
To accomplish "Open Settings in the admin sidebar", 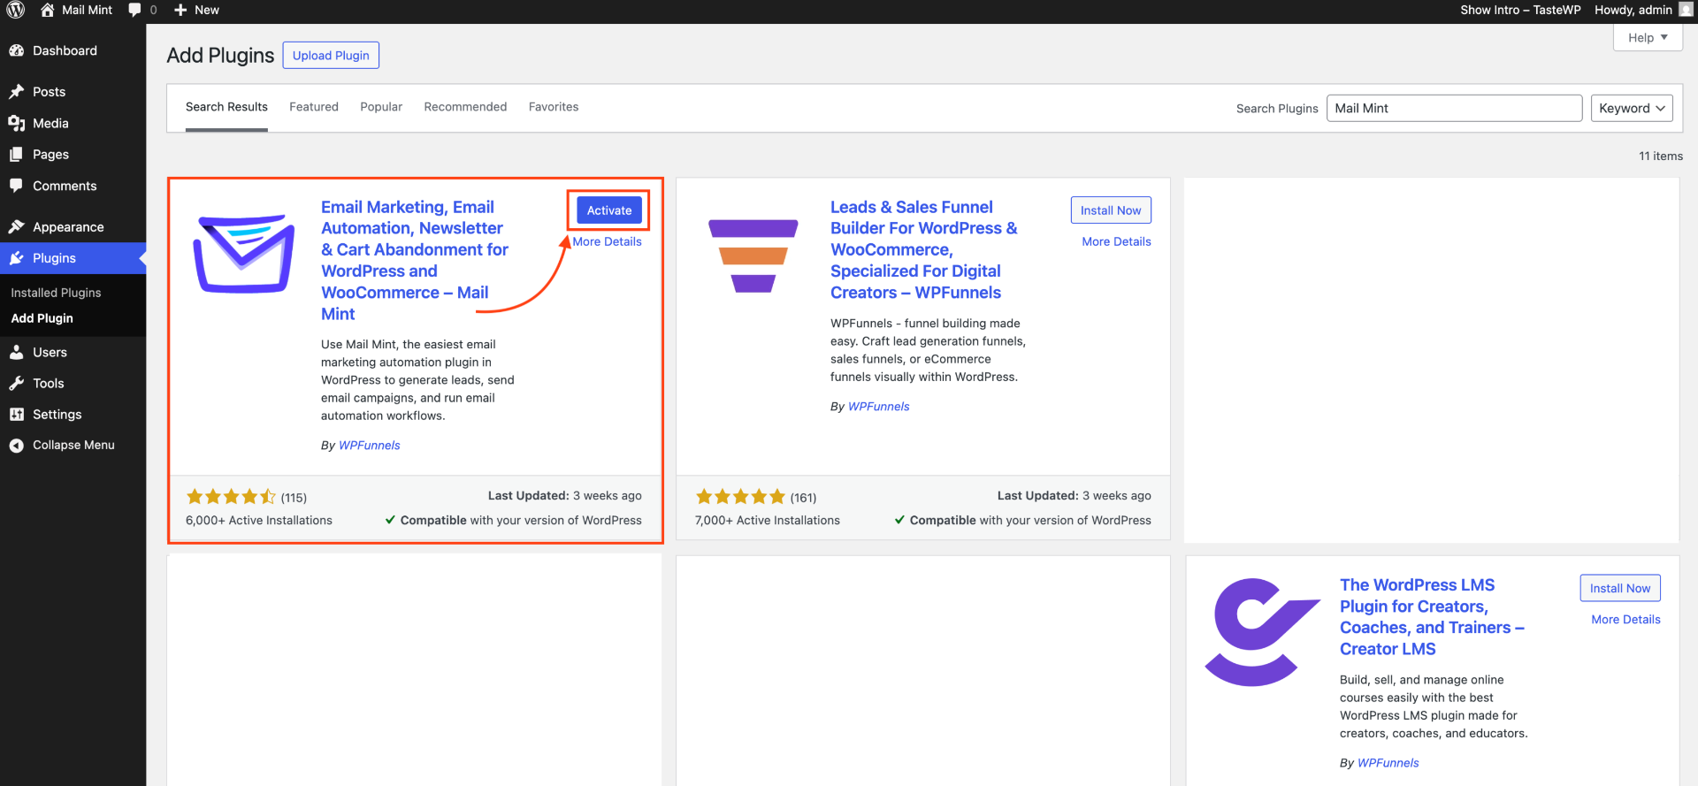I will [57, 414].
